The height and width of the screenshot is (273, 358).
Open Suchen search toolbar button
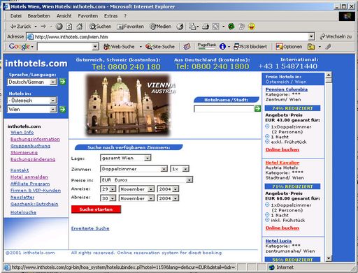(x=100, y=27)
